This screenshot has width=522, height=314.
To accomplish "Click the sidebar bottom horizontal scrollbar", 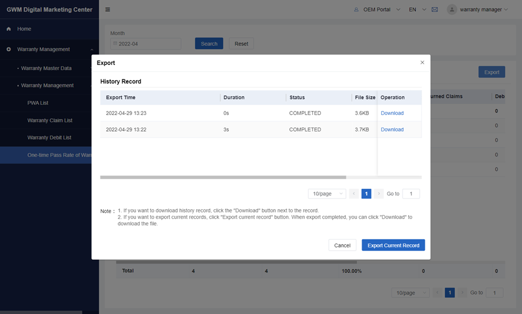I will (41, 312).
